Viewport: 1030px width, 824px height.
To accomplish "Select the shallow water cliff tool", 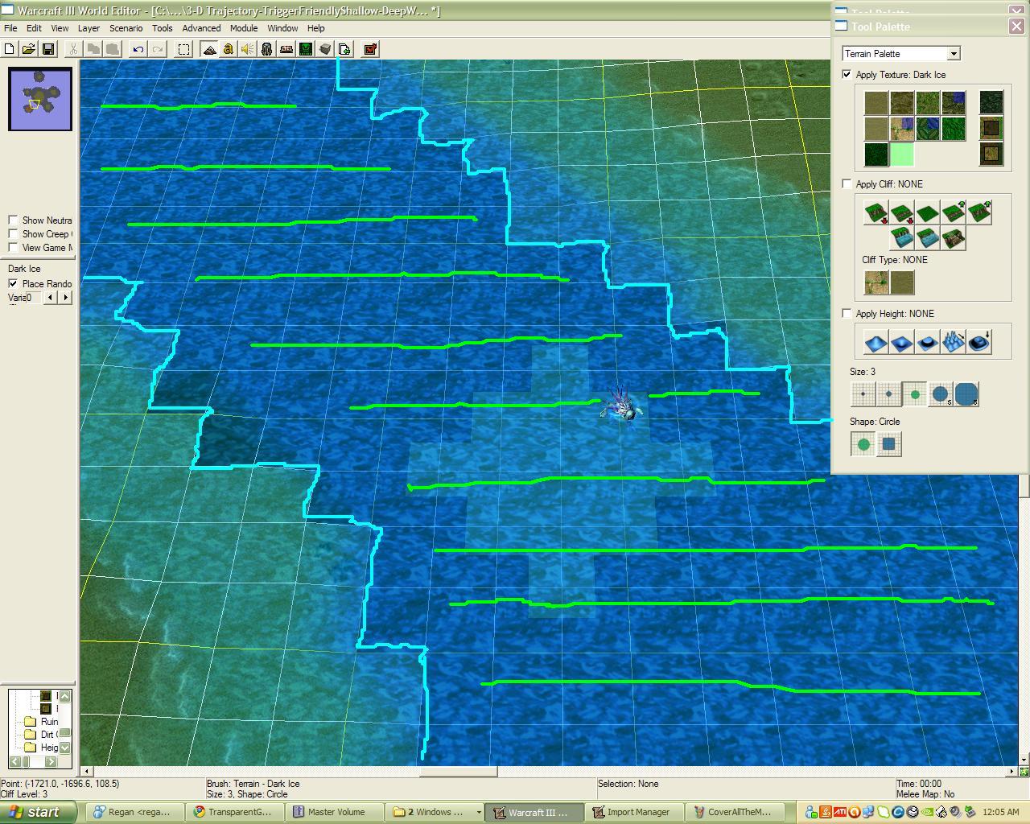I will [x=927, y=238].
